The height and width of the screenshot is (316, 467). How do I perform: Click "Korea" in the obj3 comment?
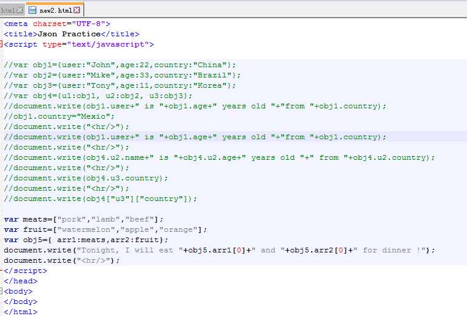point(210,85)
